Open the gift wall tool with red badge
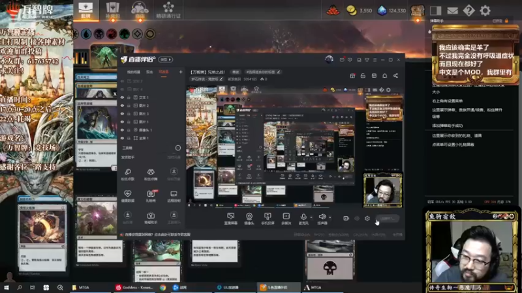This screenshot has width=522, height=293. pos(151,196)
